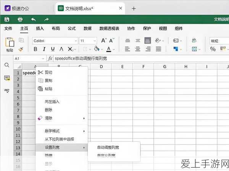Expand the 清除 submenu arrow
229x171 pixels.
point(84,118)
